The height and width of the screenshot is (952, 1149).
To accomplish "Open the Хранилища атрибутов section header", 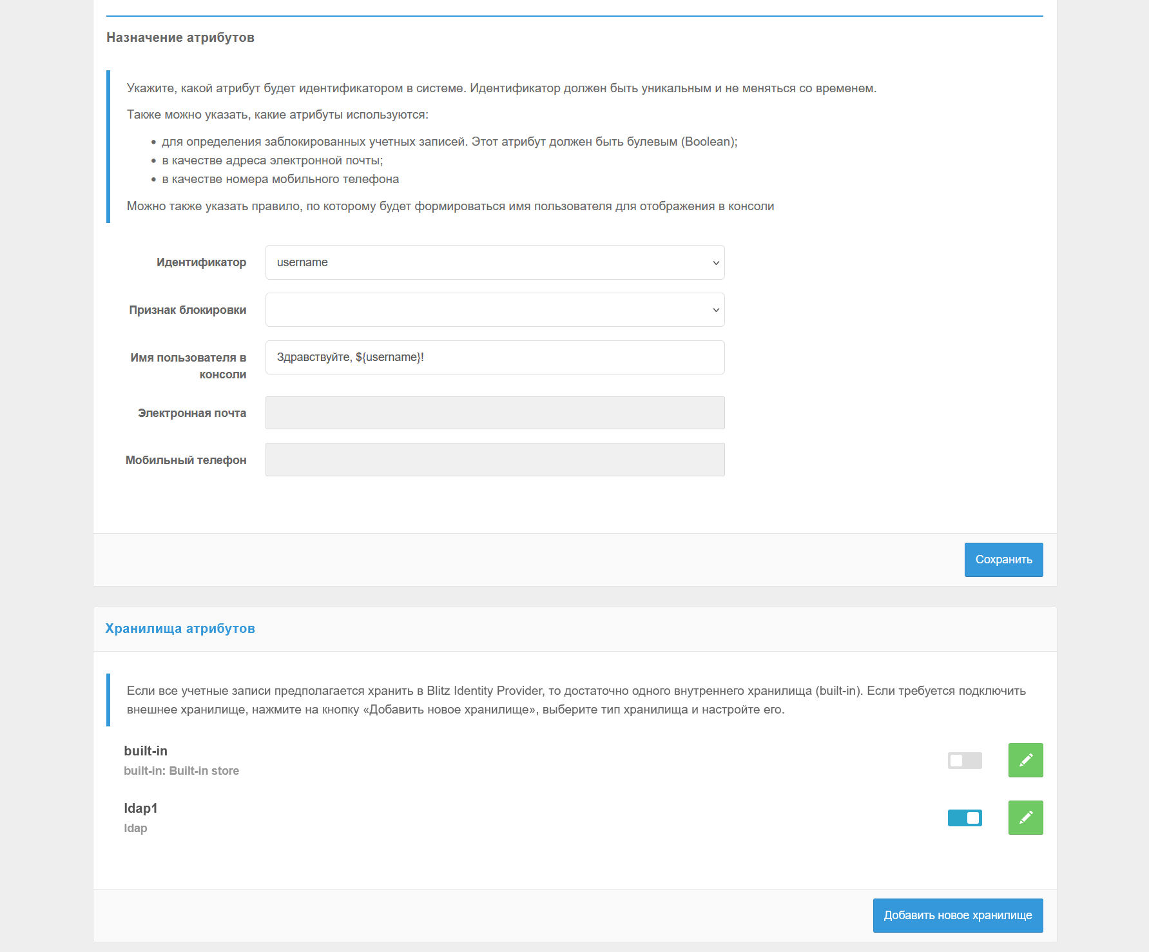I will (x=180, y=628).
